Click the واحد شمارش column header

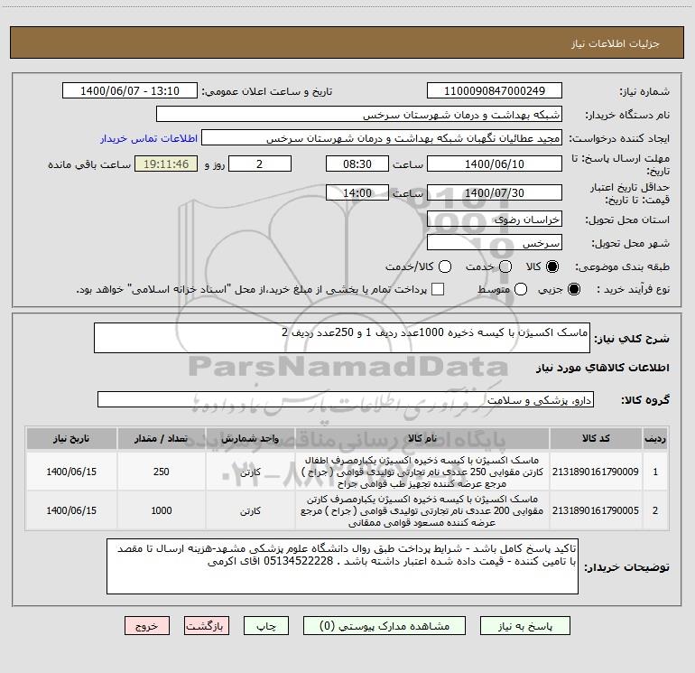pyautogui.click(x=250, y=438)
